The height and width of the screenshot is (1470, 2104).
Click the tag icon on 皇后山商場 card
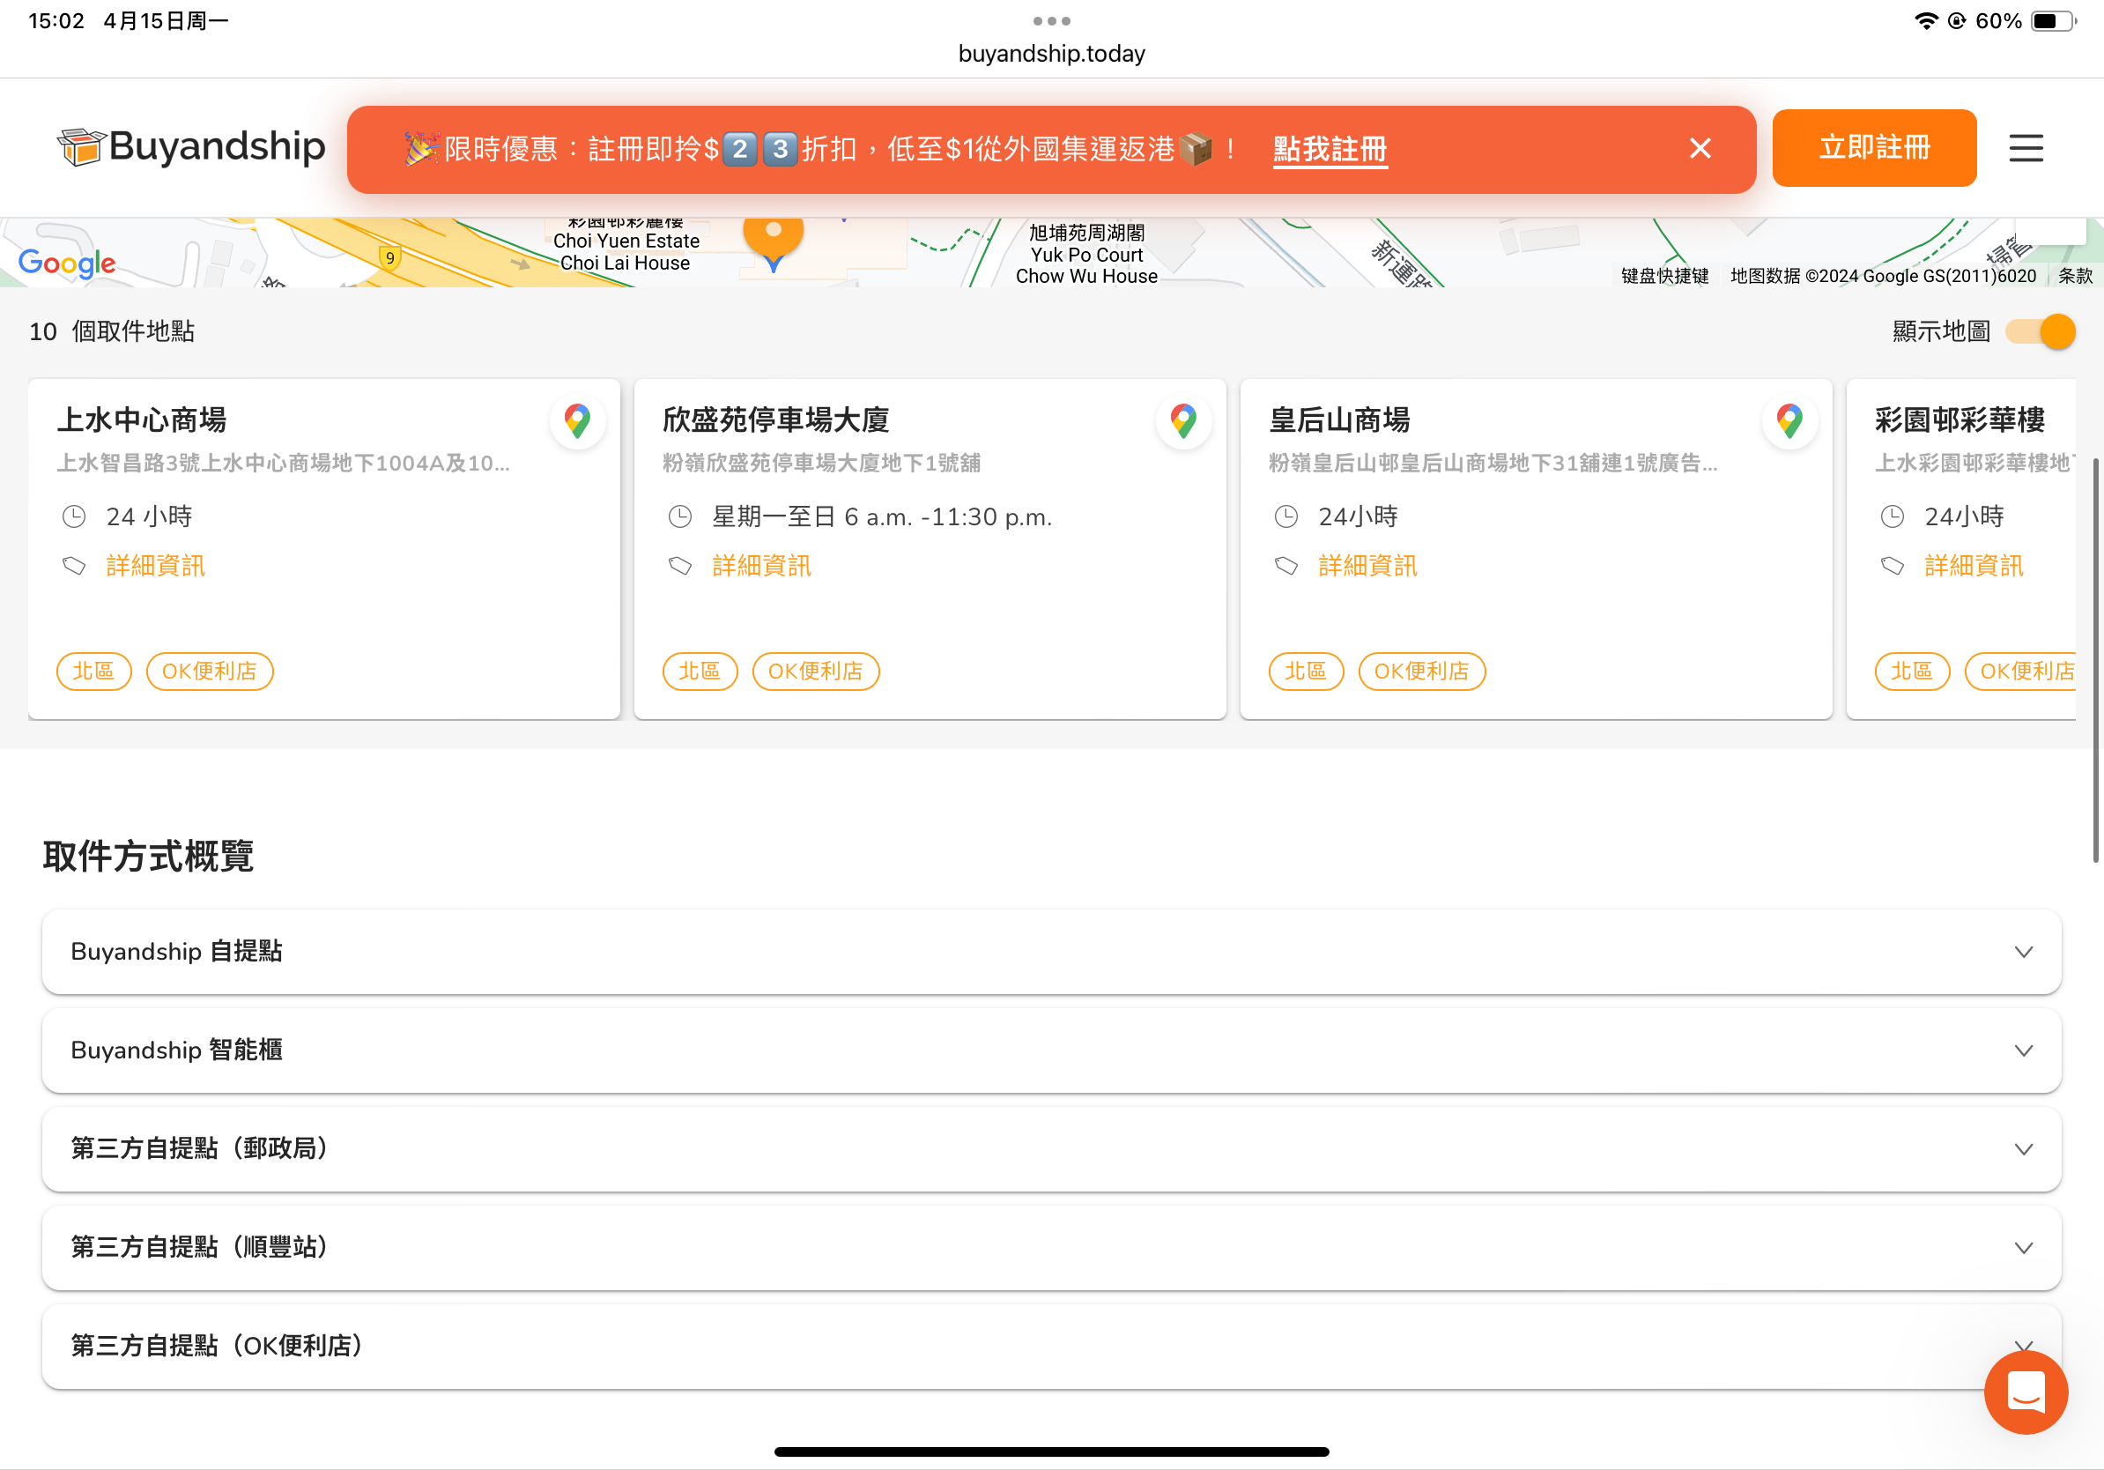(1285, 567)
